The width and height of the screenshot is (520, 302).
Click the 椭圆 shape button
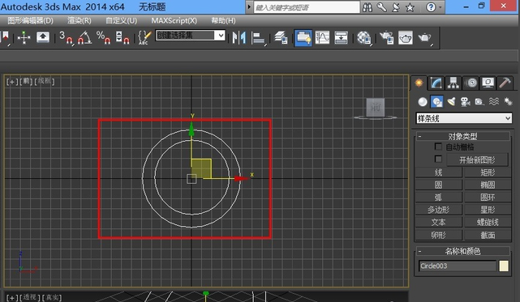coord(488,185)
